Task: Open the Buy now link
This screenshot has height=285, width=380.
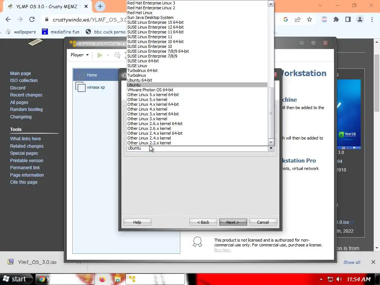Action: [x=222, y=250]
